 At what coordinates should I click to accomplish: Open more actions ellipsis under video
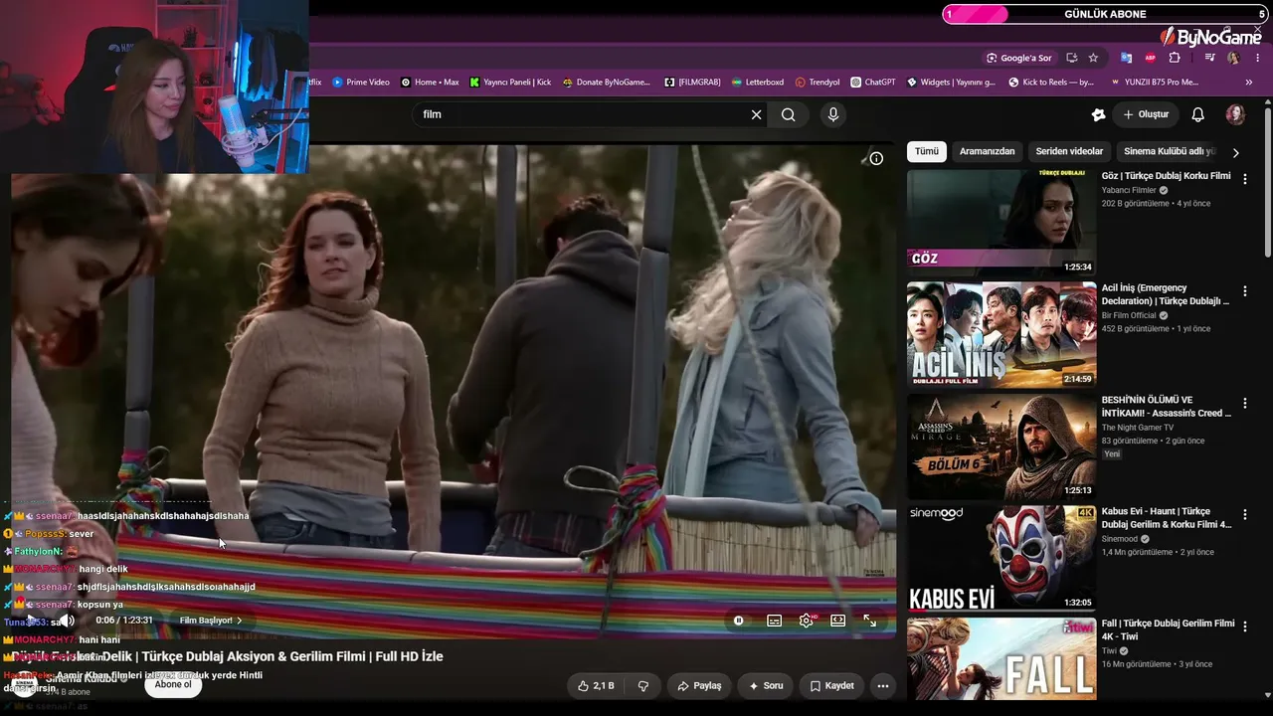882,686
